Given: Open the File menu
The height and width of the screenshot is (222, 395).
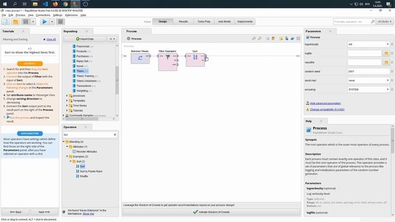Looking at the screenshot, I should pyautogui.click(x=4, y=15).
